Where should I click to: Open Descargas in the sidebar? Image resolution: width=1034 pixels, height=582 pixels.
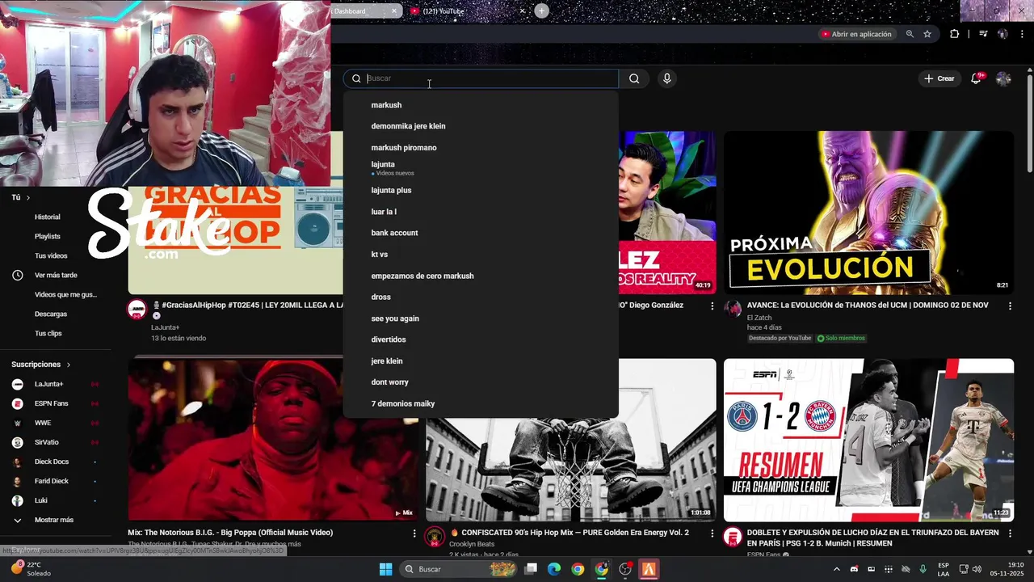(x=50, y=314)
